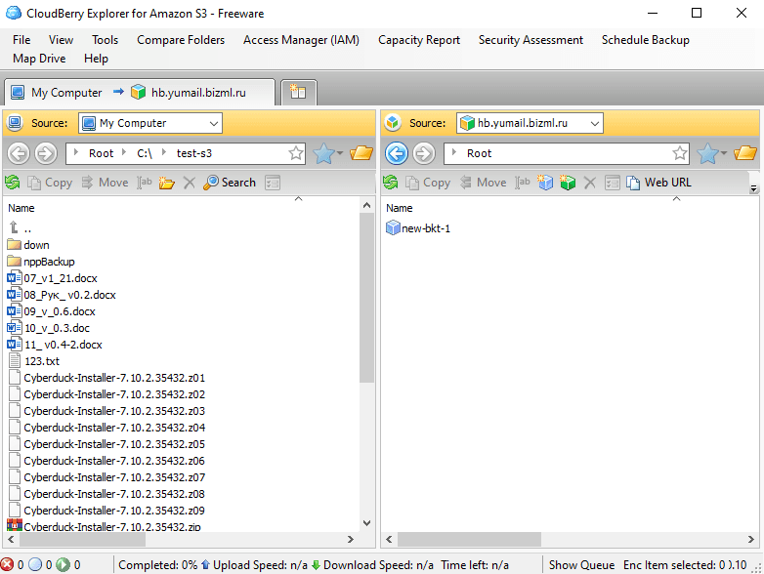
Task: Open the File menu
Action: tap(21, 40)
